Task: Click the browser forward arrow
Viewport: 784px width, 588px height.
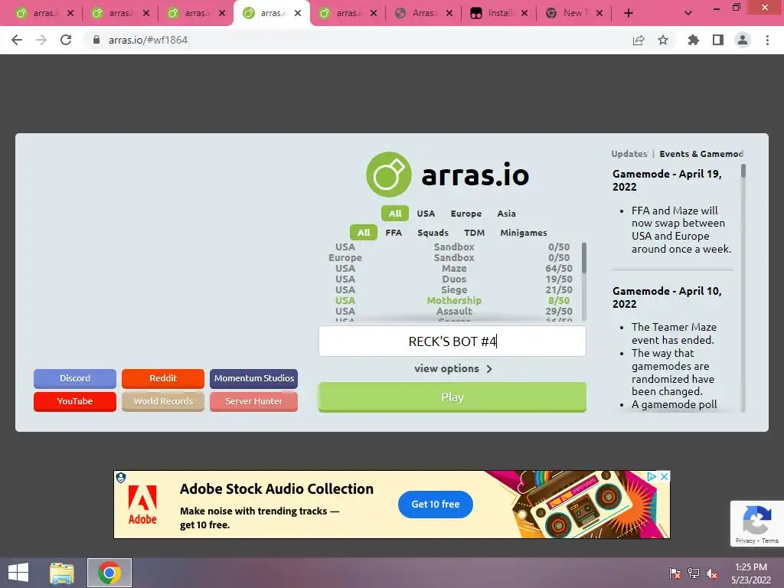Action: [x=41, y=40]
